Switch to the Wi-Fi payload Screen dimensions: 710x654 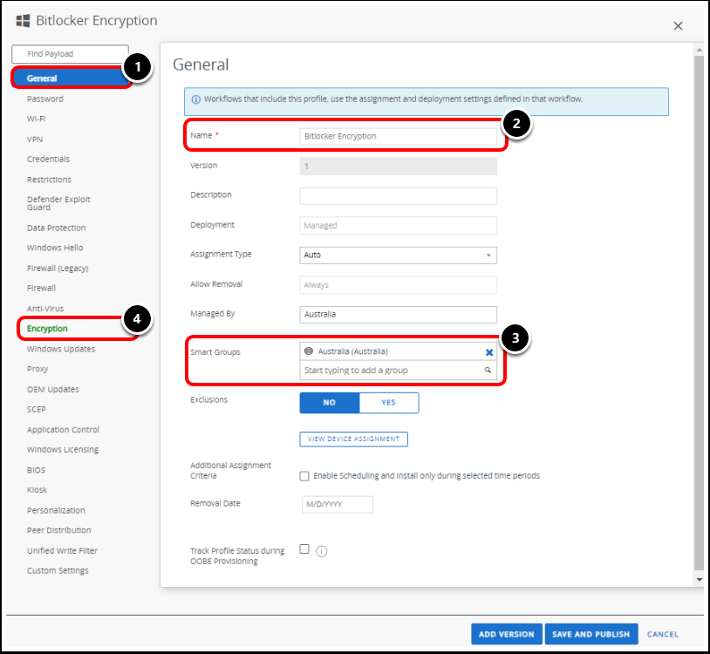pos(37,119)
